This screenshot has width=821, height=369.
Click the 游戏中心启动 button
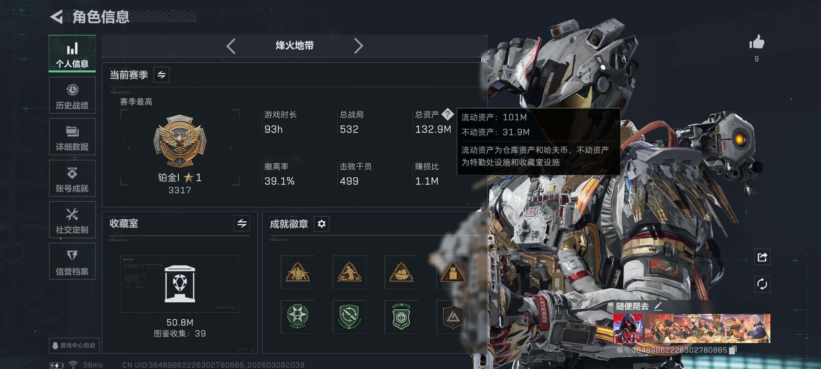74,345
